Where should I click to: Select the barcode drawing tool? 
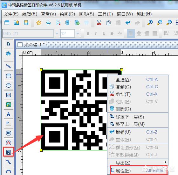[x=9, y=133]
